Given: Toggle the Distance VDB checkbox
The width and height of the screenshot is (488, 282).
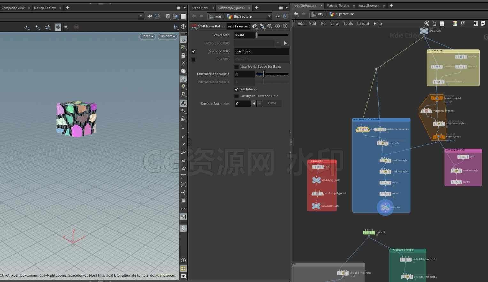Looking at the screenshot, I should [193, 51].
